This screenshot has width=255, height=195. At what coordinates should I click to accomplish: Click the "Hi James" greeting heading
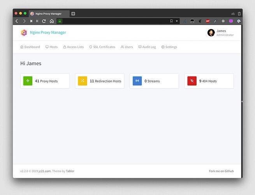coord(31,63)
